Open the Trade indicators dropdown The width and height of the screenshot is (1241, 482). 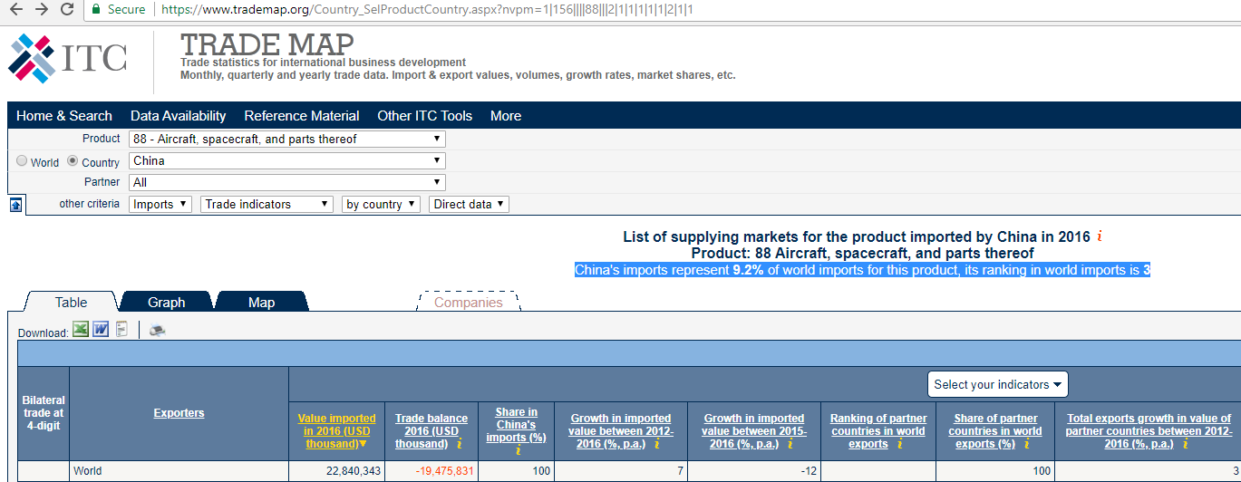[267, 204]
